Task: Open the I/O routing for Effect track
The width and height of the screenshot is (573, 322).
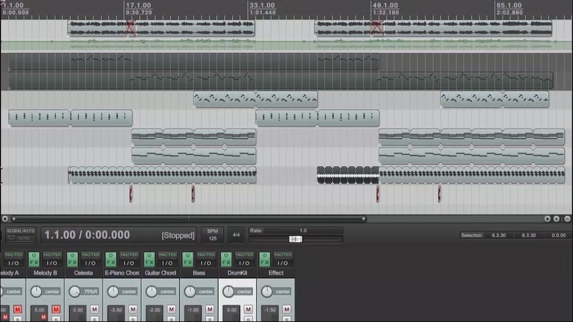Action: pyautogui.click(x=282, y=262)
